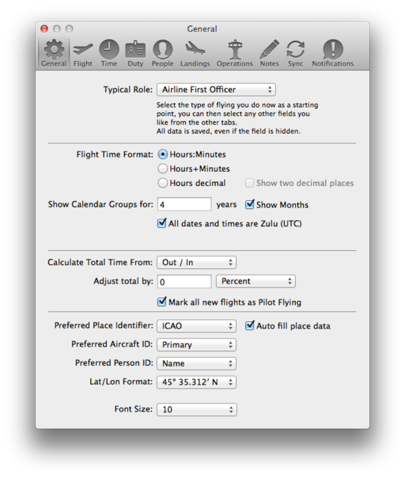
Task: Expand the Calculate Total Time From dropdown
Action: (197, 262)
